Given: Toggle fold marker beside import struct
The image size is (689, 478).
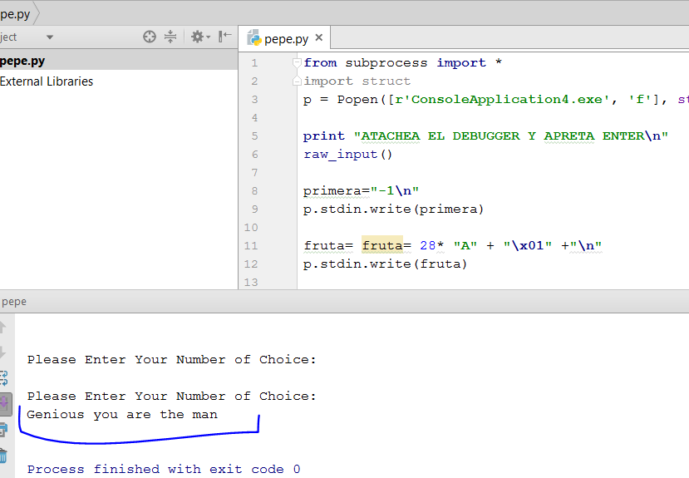Looking at the screenshot, I should point(297,81).
